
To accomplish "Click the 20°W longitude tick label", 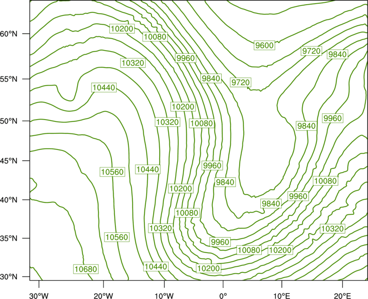I will point(103,296).
